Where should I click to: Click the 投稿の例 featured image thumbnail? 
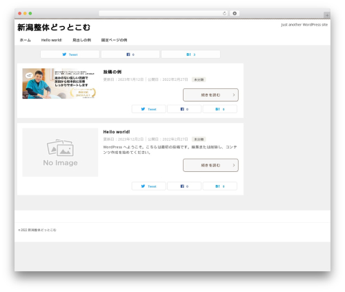pyautogui.click(x=59, y=84)
